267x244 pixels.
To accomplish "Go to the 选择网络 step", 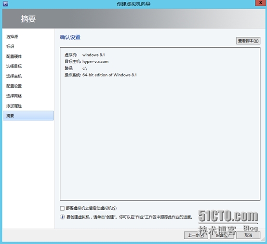I will [14, 96].
